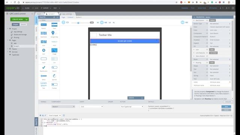The image size is (240, 135).
Task: Select the MD screen size option
Action: click(x=106, y=22)
